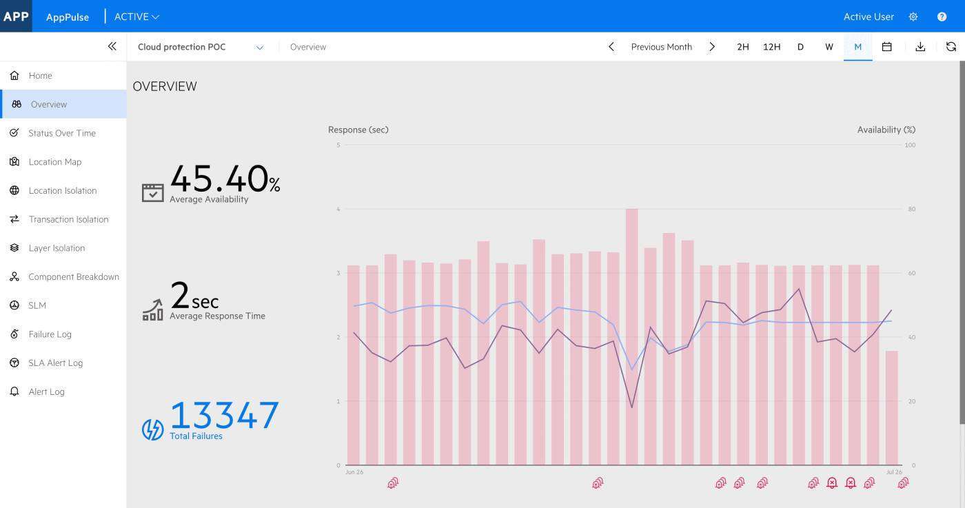Click the first alert bell marker under chart

tap(393, 483)
